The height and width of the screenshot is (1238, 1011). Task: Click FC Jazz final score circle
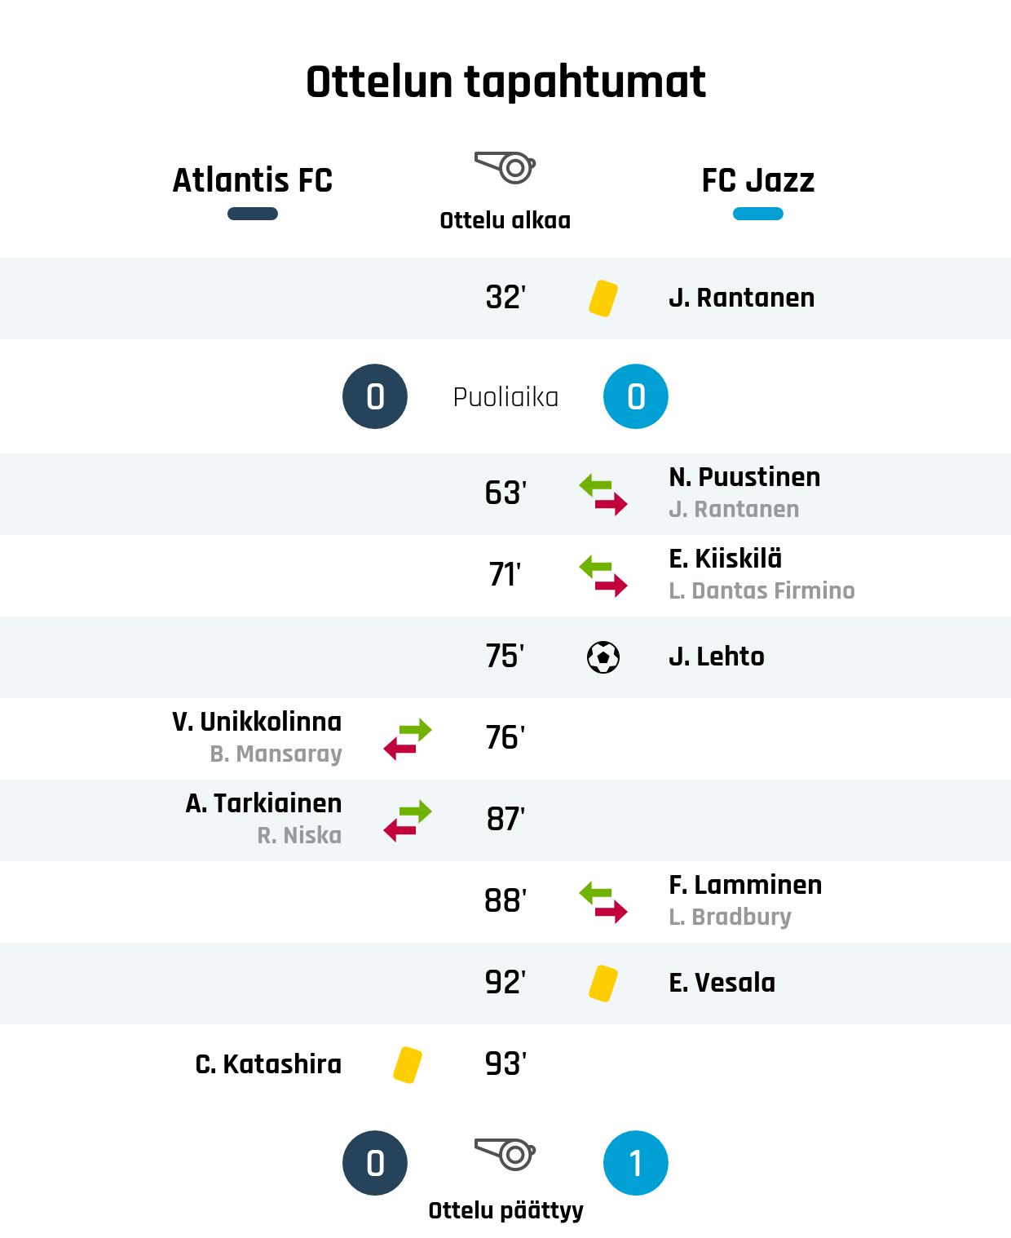(636, 1163)
